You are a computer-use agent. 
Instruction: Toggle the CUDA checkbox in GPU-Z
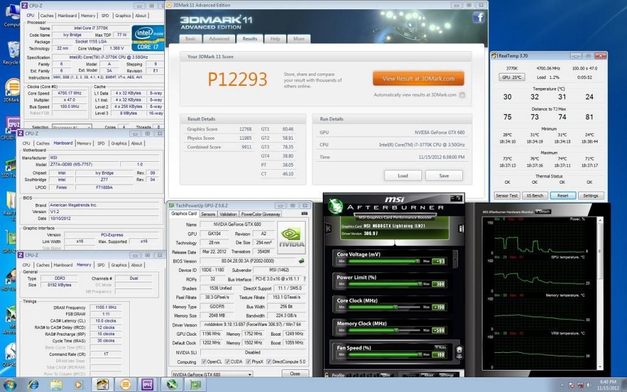coord(228,361)
